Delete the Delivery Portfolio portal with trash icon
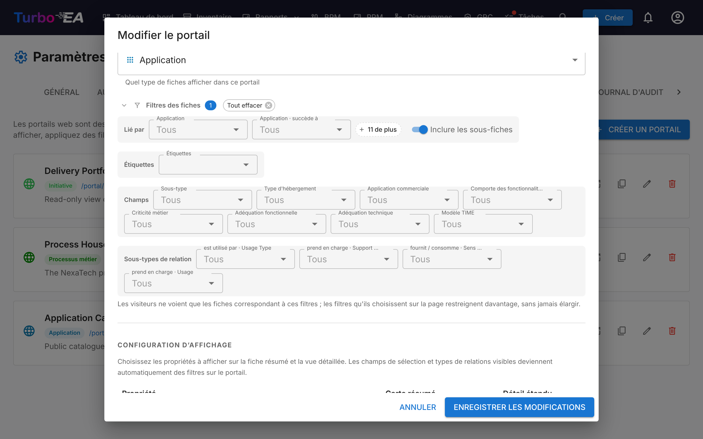The image size is (703, 439). [672, 184]
